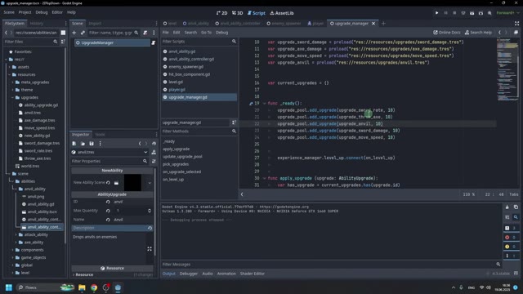This screenshot has width=523, height=294.
Task: Add a child node using the plus icon
Action: 74,33
